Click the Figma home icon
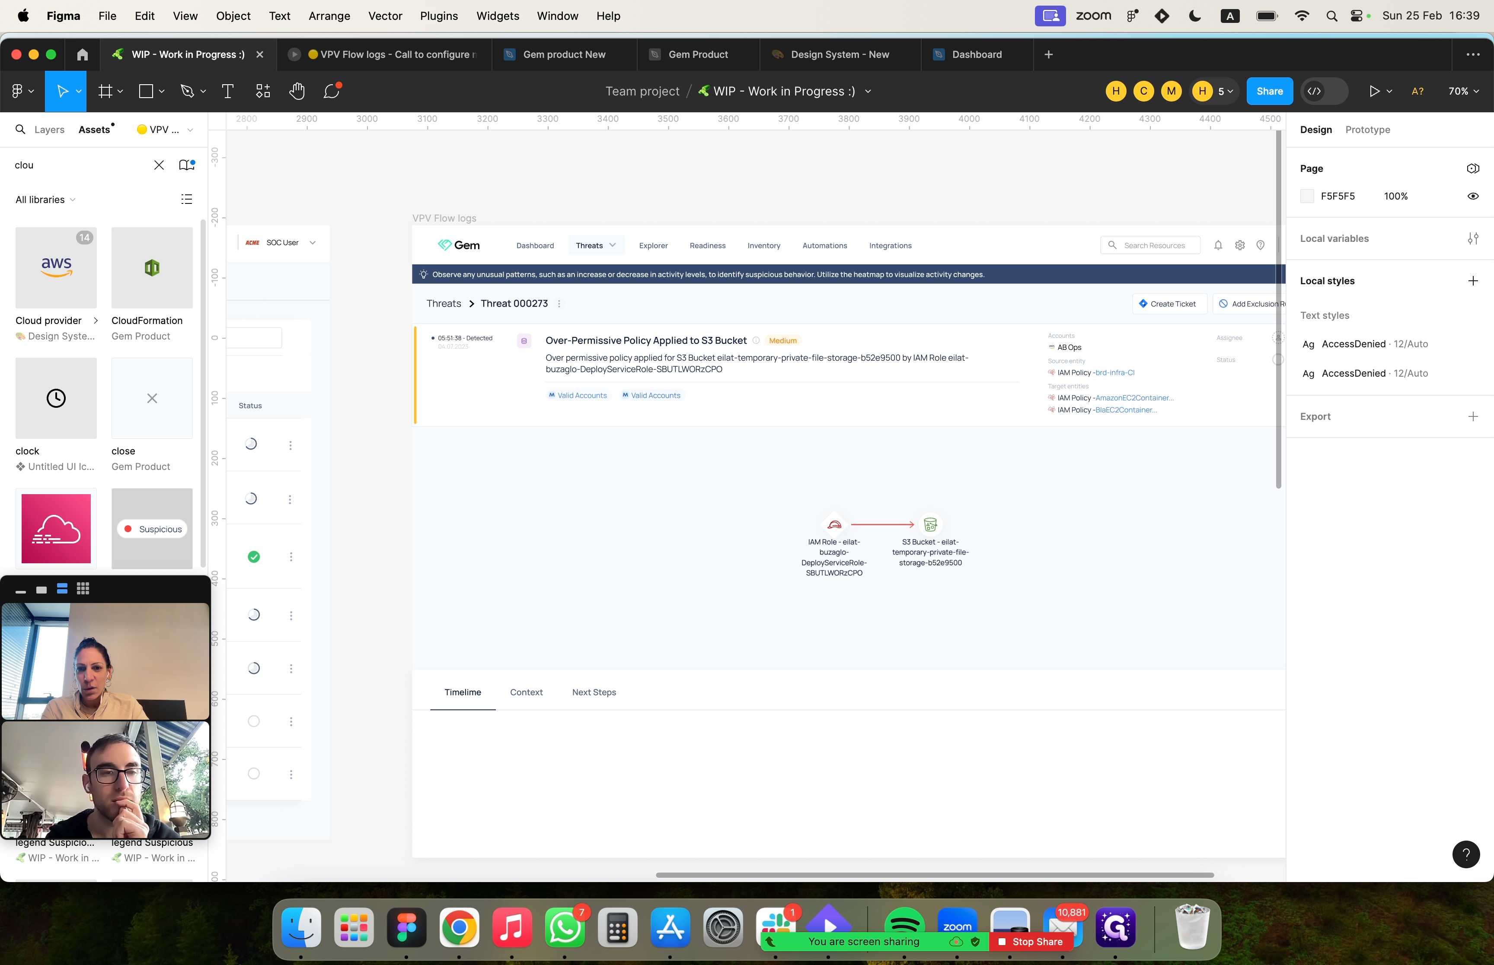 click(82, 54)
